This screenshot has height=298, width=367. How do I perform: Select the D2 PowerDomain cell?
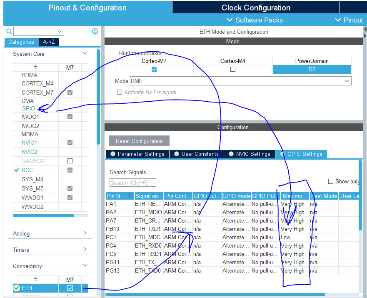tap(312, 69)
